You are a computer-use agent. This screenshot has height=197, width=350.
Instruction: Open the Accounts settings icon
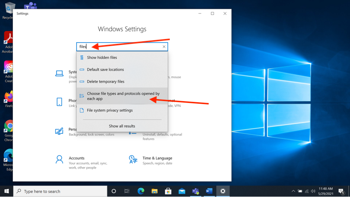point(59,160)
